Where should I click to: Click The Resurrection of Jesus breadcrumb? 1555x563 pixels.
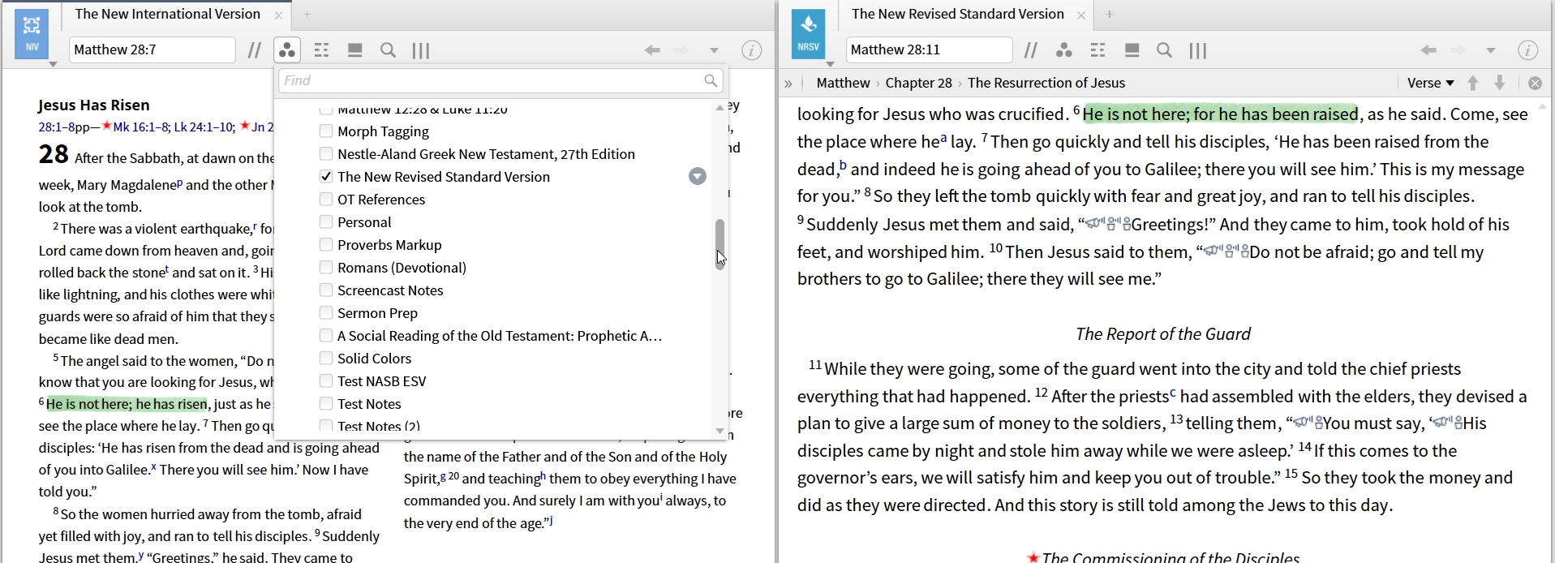1046,83
